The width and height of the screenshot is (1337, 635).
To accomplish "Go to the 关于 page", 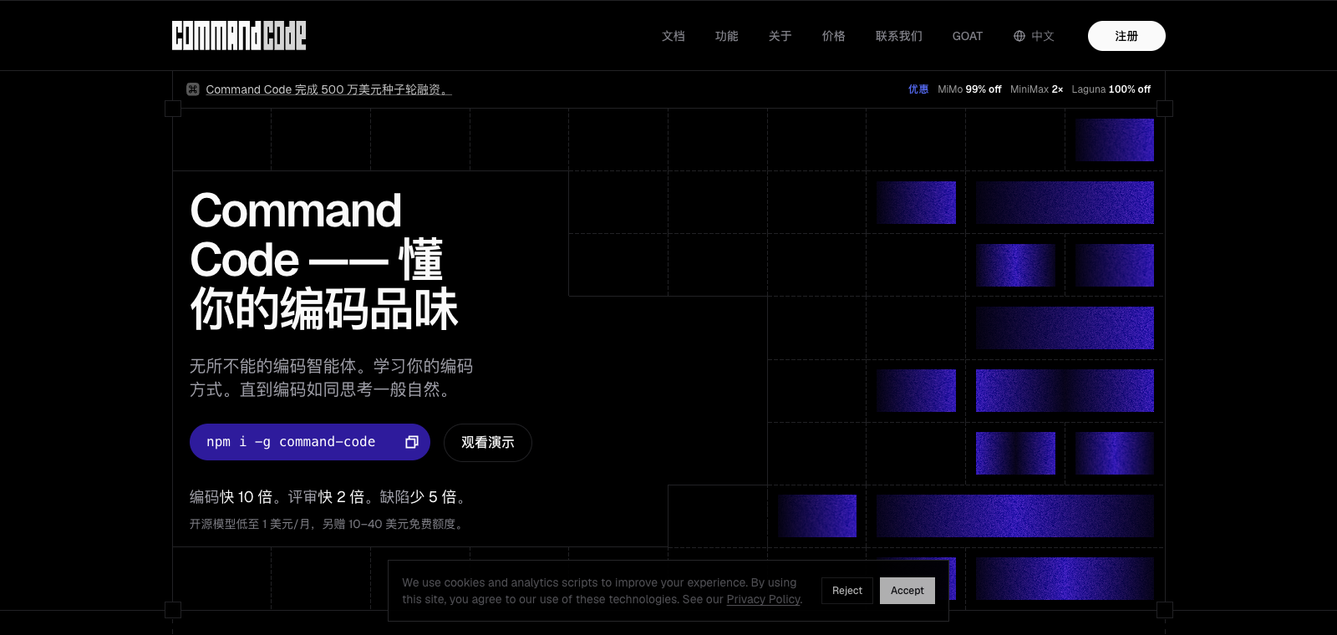I will tap(780, 36).
